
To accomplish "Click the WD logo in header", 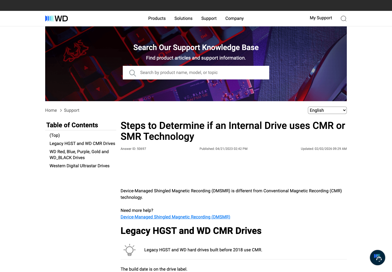I will (57, 18).
